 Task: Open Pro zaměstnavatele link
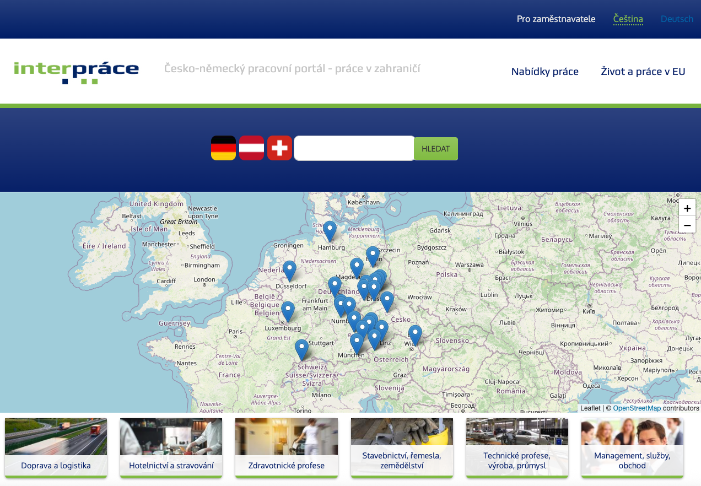tap(556, 19)
